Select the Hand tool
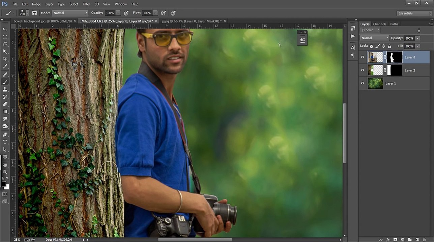434x242 pixels. point(5,165)
